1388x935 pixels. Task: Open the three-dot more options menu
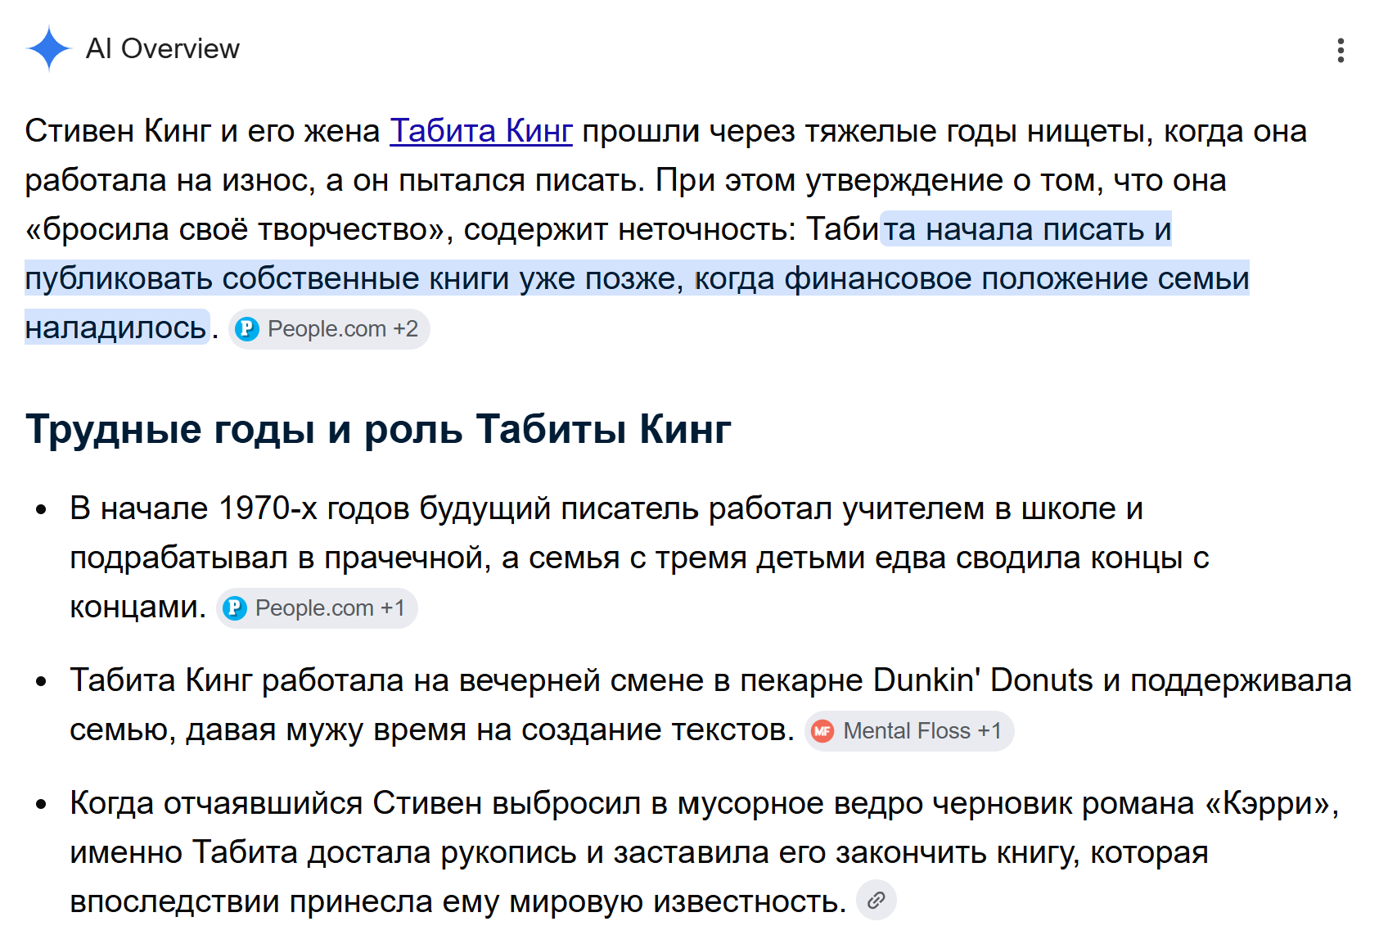(1340, 50)
